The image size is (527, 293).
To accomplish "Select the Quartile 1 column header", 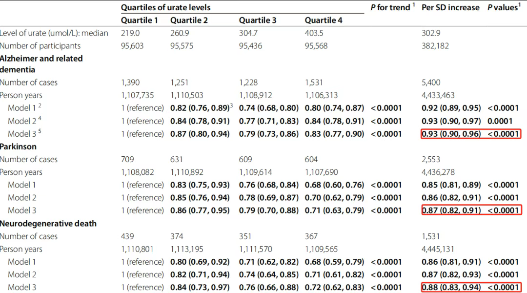I will pyautogui.click(x=139, y=20).
